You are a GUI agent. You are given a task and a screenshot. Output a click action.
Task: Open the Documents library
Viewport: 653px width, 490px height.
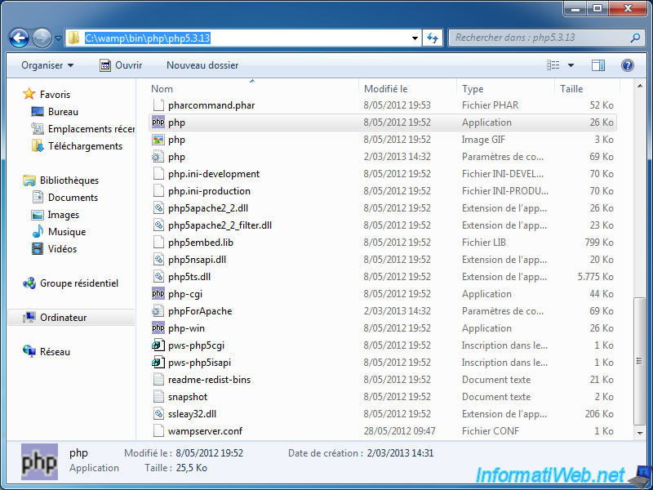(73, 197)
